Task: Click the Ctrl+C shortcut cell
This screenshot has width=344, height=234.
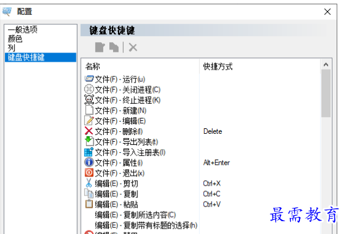Action: pyautogui.click(x=211, y=194)
